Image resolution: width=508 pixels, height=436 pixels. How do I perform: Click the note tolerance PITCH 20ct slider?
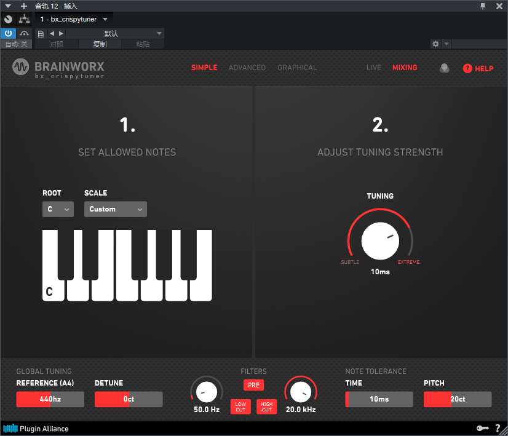(458, 399)
